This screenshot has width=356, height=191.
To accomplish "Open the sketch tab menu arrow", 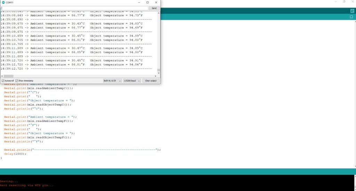I will [352, 17].
